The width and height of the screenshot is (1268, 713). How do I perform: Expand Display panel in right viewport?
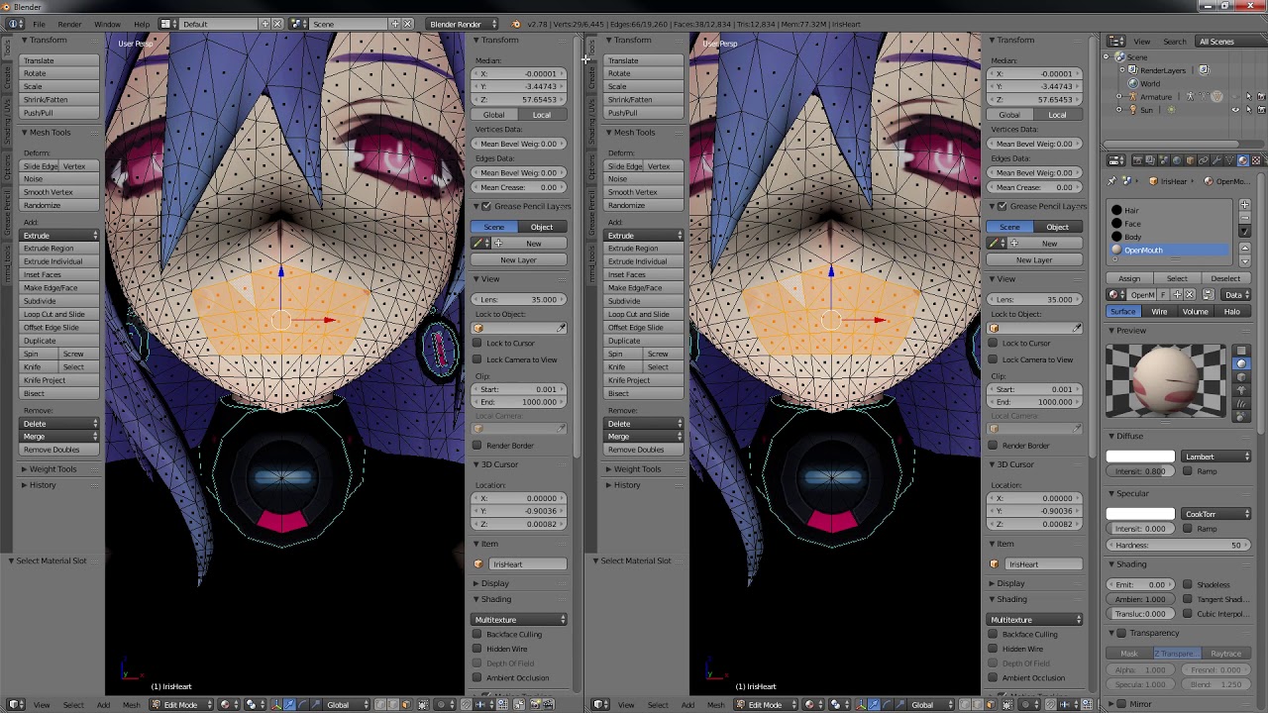point(1009,583)
